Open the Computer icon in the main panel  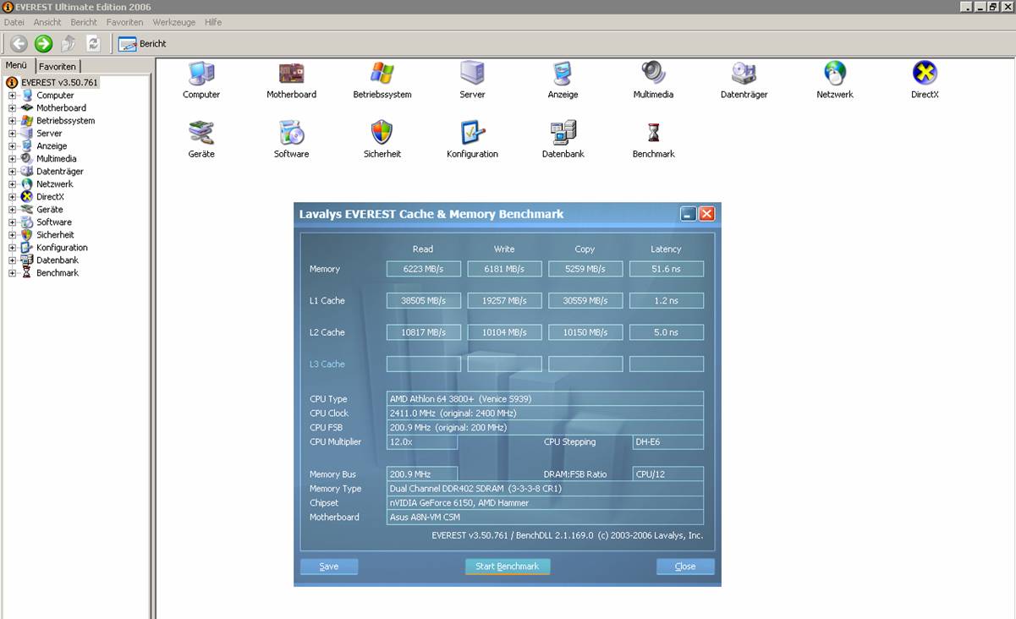pos(201,74)
